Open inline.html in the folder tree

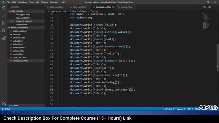tap(17, 44)
